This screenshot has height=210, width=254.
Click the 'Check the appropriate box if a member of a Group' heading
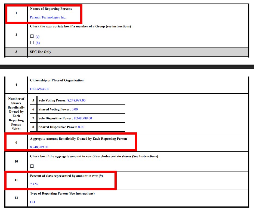click(x=80, y=26)
